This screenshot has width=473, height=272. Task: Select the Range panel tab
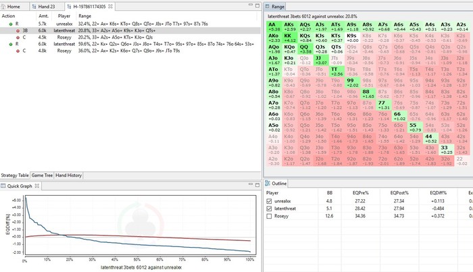click(x=275, y=6)
